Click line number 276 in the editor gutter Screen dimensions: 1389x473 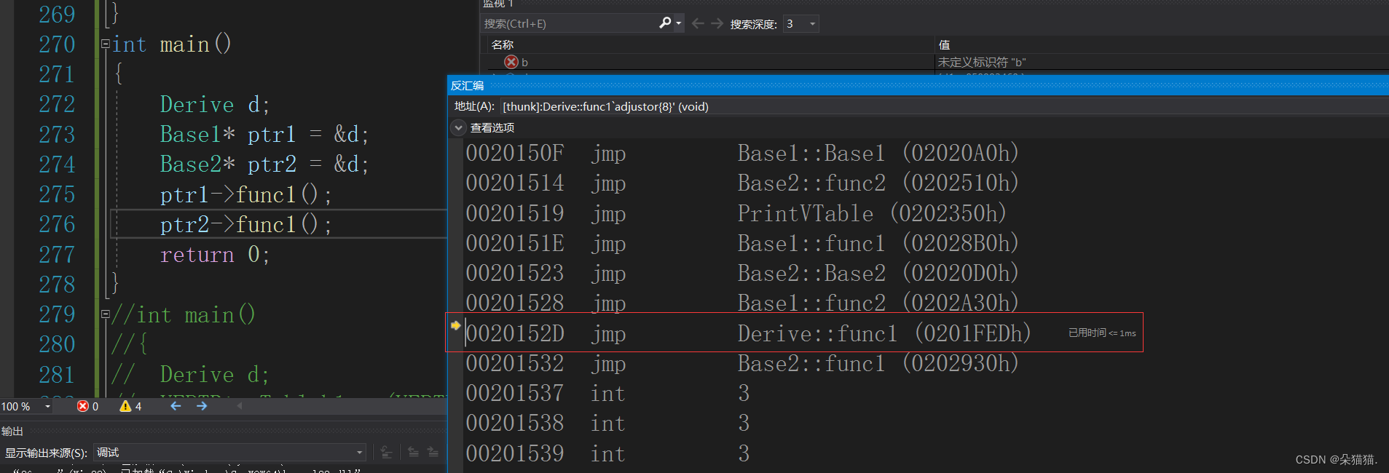57,224
